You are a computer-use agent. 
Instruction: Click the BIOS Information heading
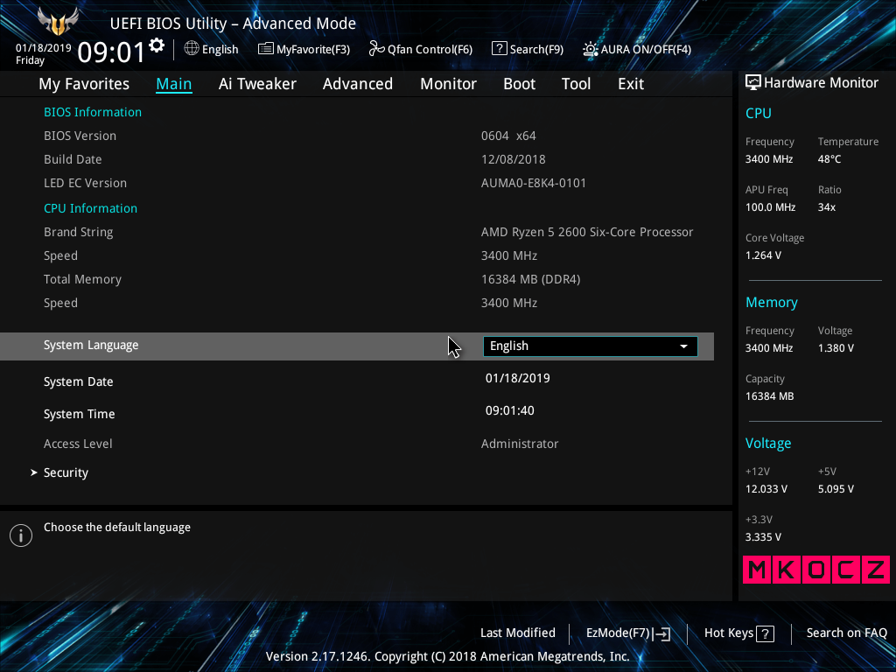coord(93,112)
